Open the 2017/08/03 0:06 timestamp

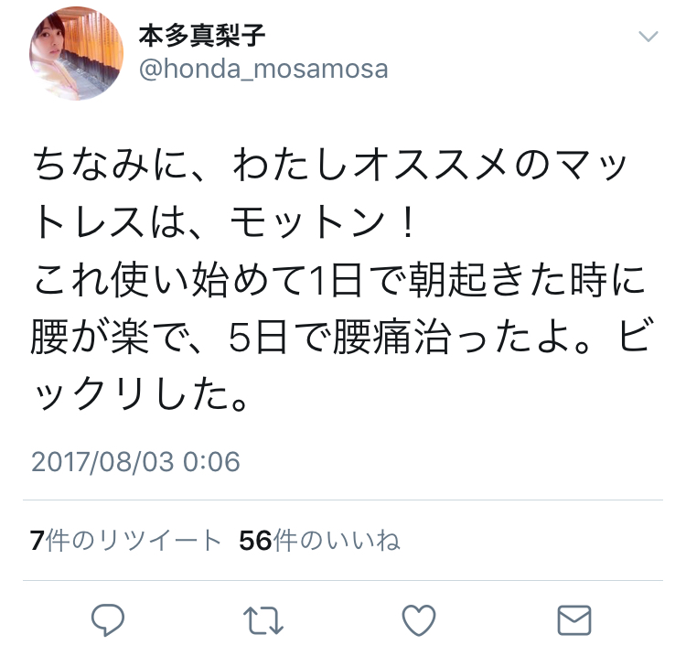point(135,462)
